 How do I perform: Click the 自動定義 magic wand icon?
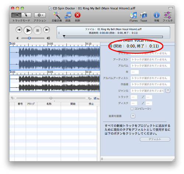coord(57,15)
